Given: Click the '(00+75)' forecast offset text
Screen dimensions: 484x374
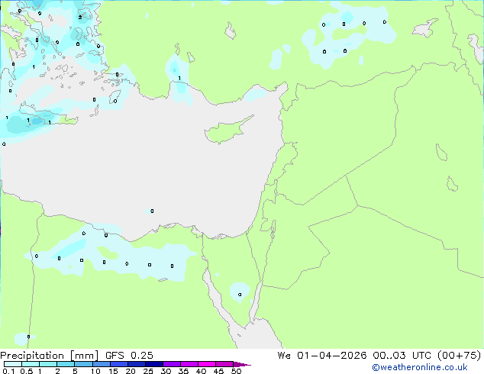Looking at the screenshot, I should pos(460,356).
